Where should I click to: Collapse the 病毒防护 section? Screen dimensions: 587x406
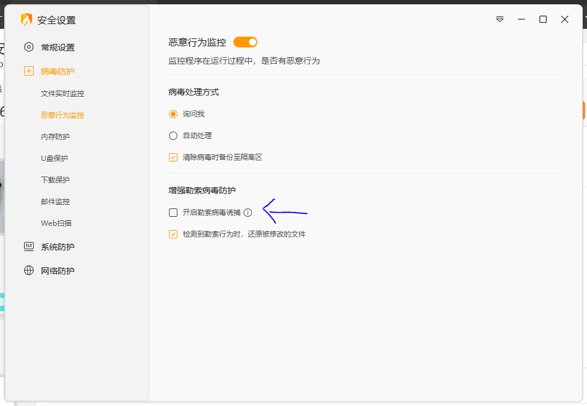click(x=58, y=71)
